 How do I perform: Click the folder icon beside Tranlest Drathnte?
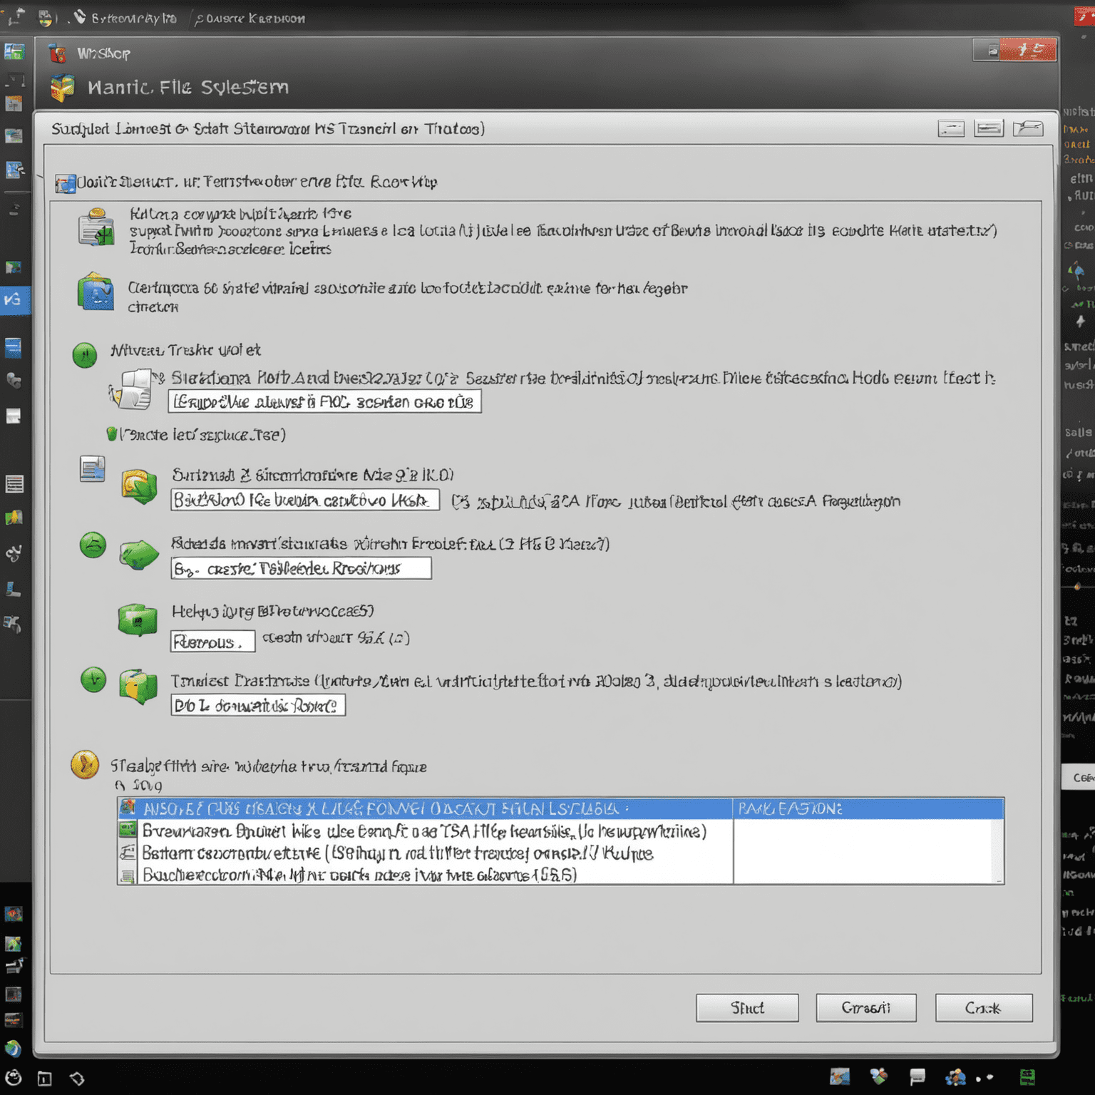coord(138,687)
